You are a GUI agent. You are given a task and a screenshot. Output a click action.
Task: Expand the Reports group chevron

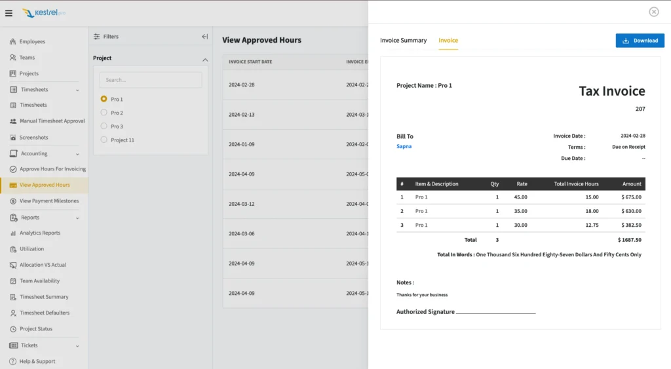click(x=77, y=218)
